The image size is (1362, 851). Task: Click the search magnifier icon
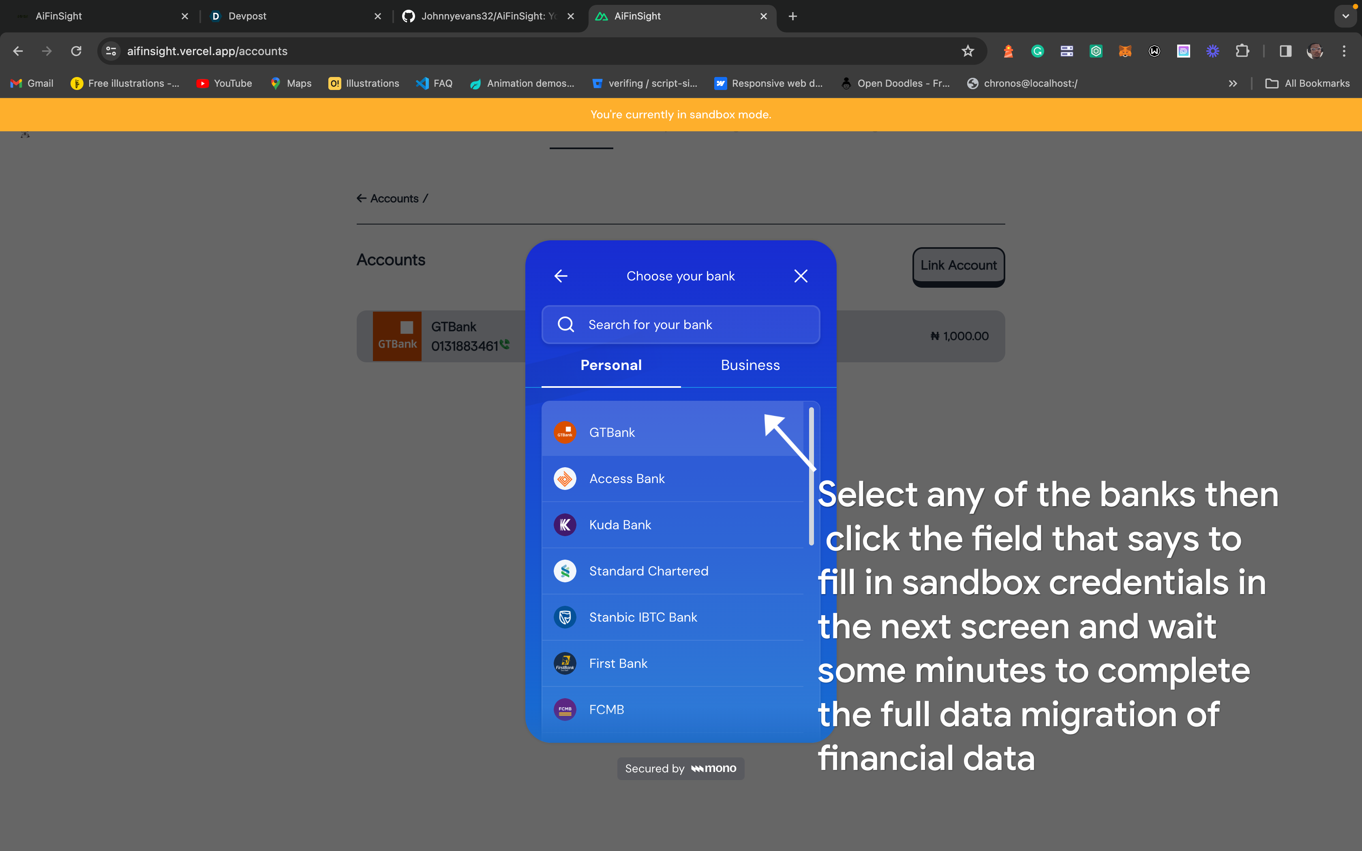click(x=565, y=325)
